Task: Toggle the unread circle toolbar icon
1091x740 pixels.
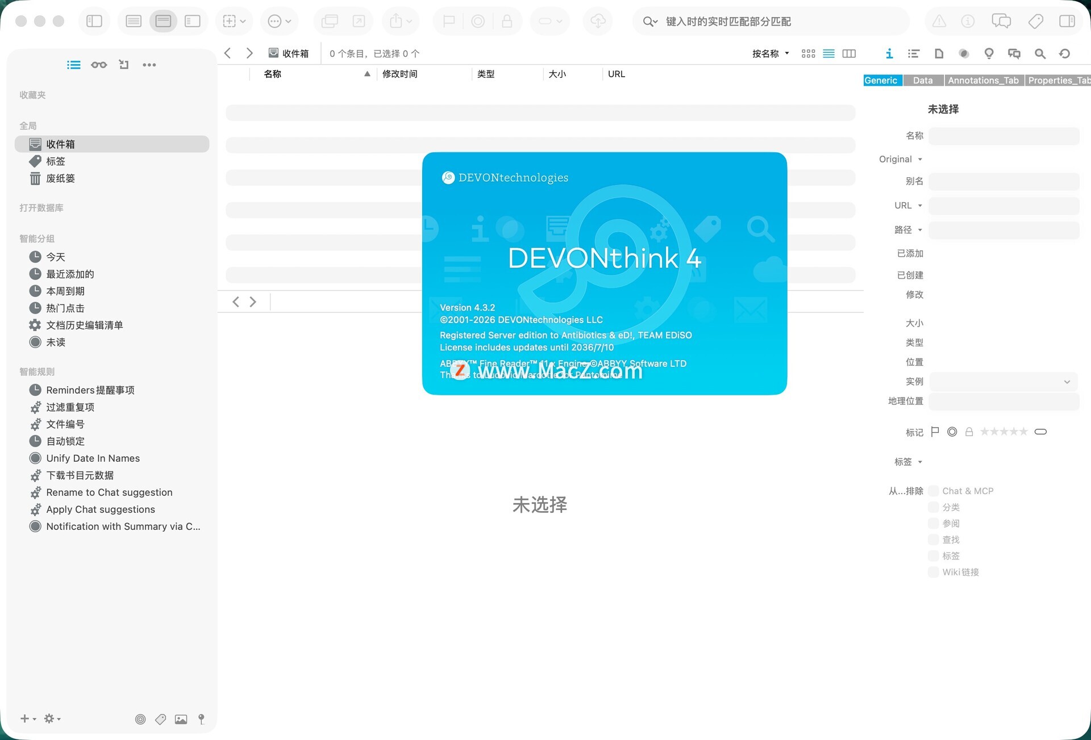Action: 478,22
